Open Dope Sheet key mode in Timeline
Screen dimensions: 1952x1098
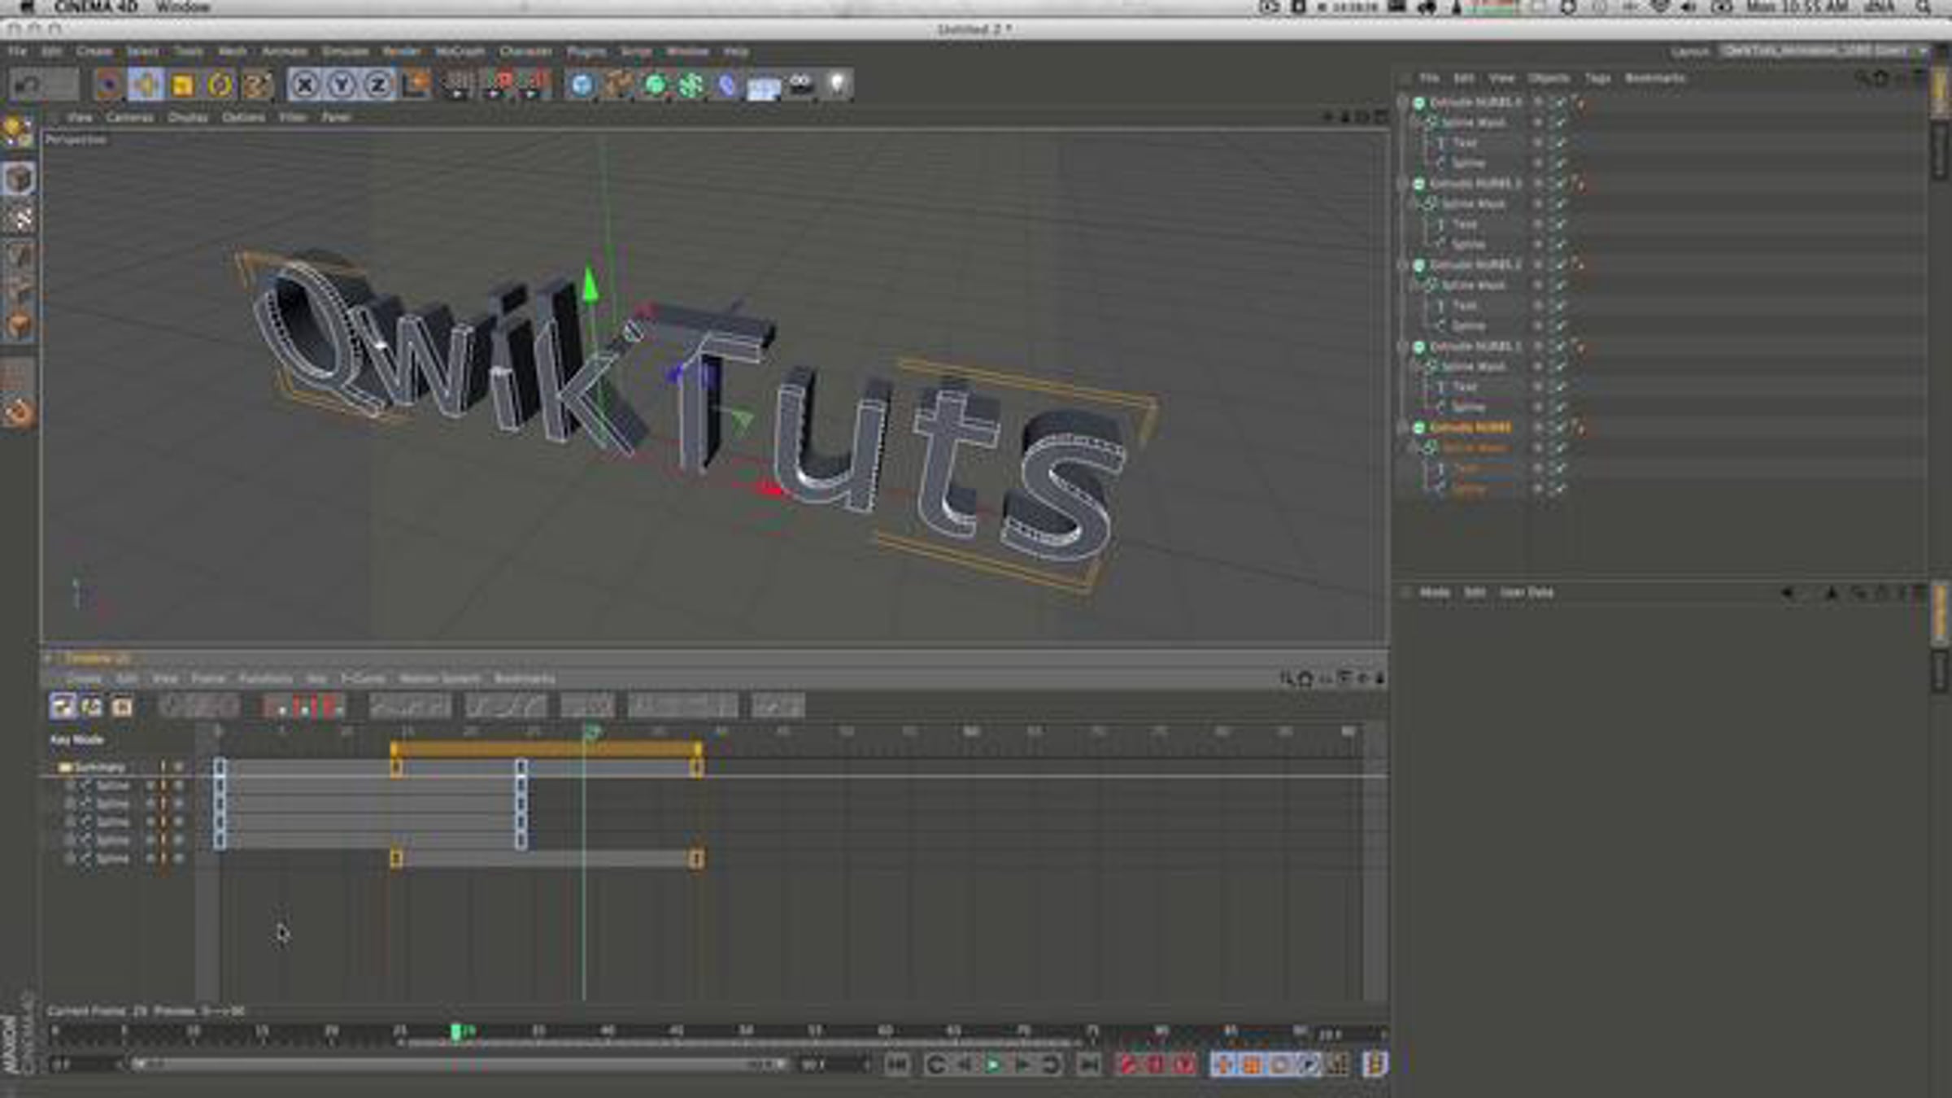pos(63,706)
